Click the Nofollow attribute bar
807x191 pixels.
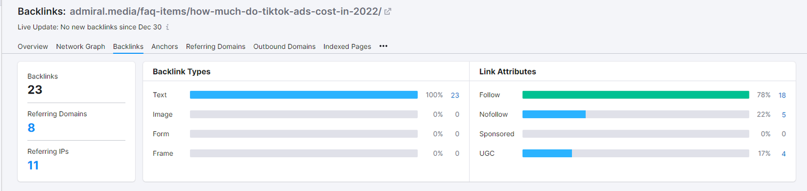point(636,114)
